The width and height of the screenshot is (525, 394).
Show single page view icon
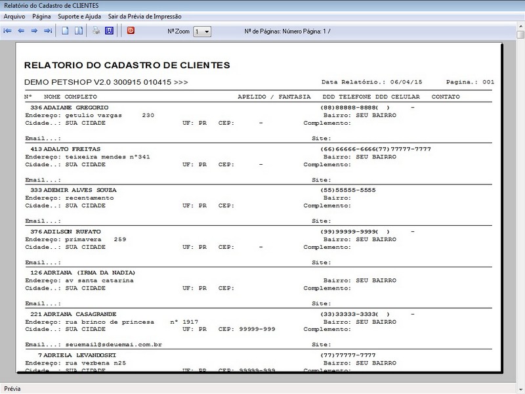[x=65, y=31]
